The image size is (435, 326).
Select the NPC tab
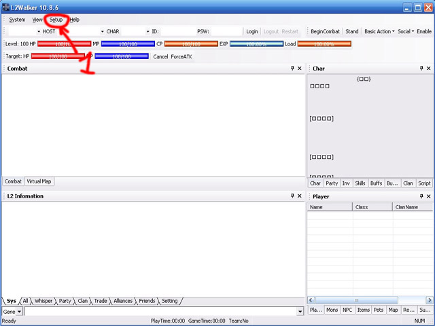pos(347,310)
